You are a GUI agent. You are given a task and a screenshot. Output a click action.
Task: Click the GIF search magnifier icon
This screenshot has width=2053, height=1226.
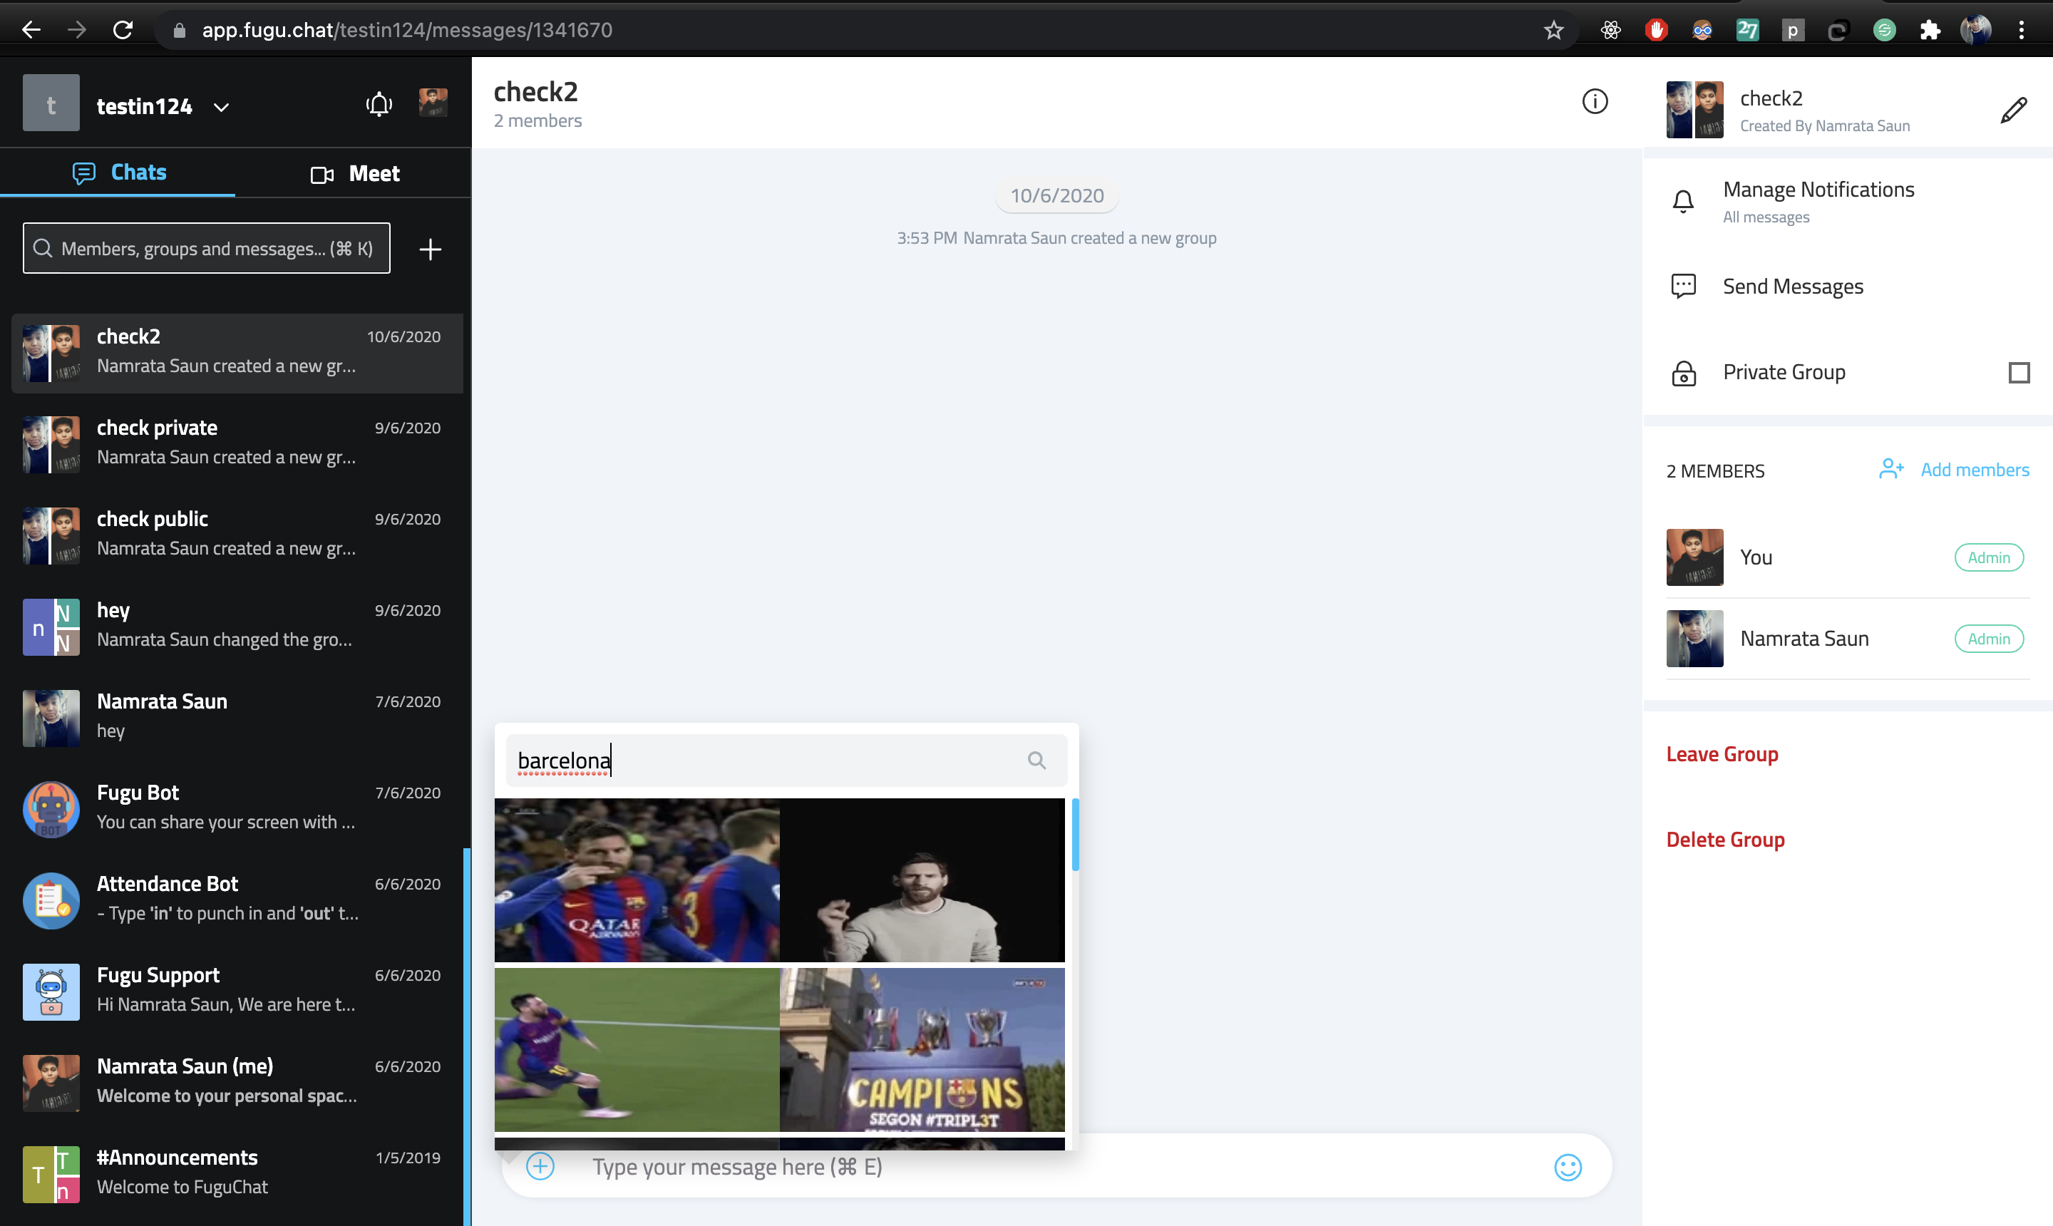point(1036,760)
